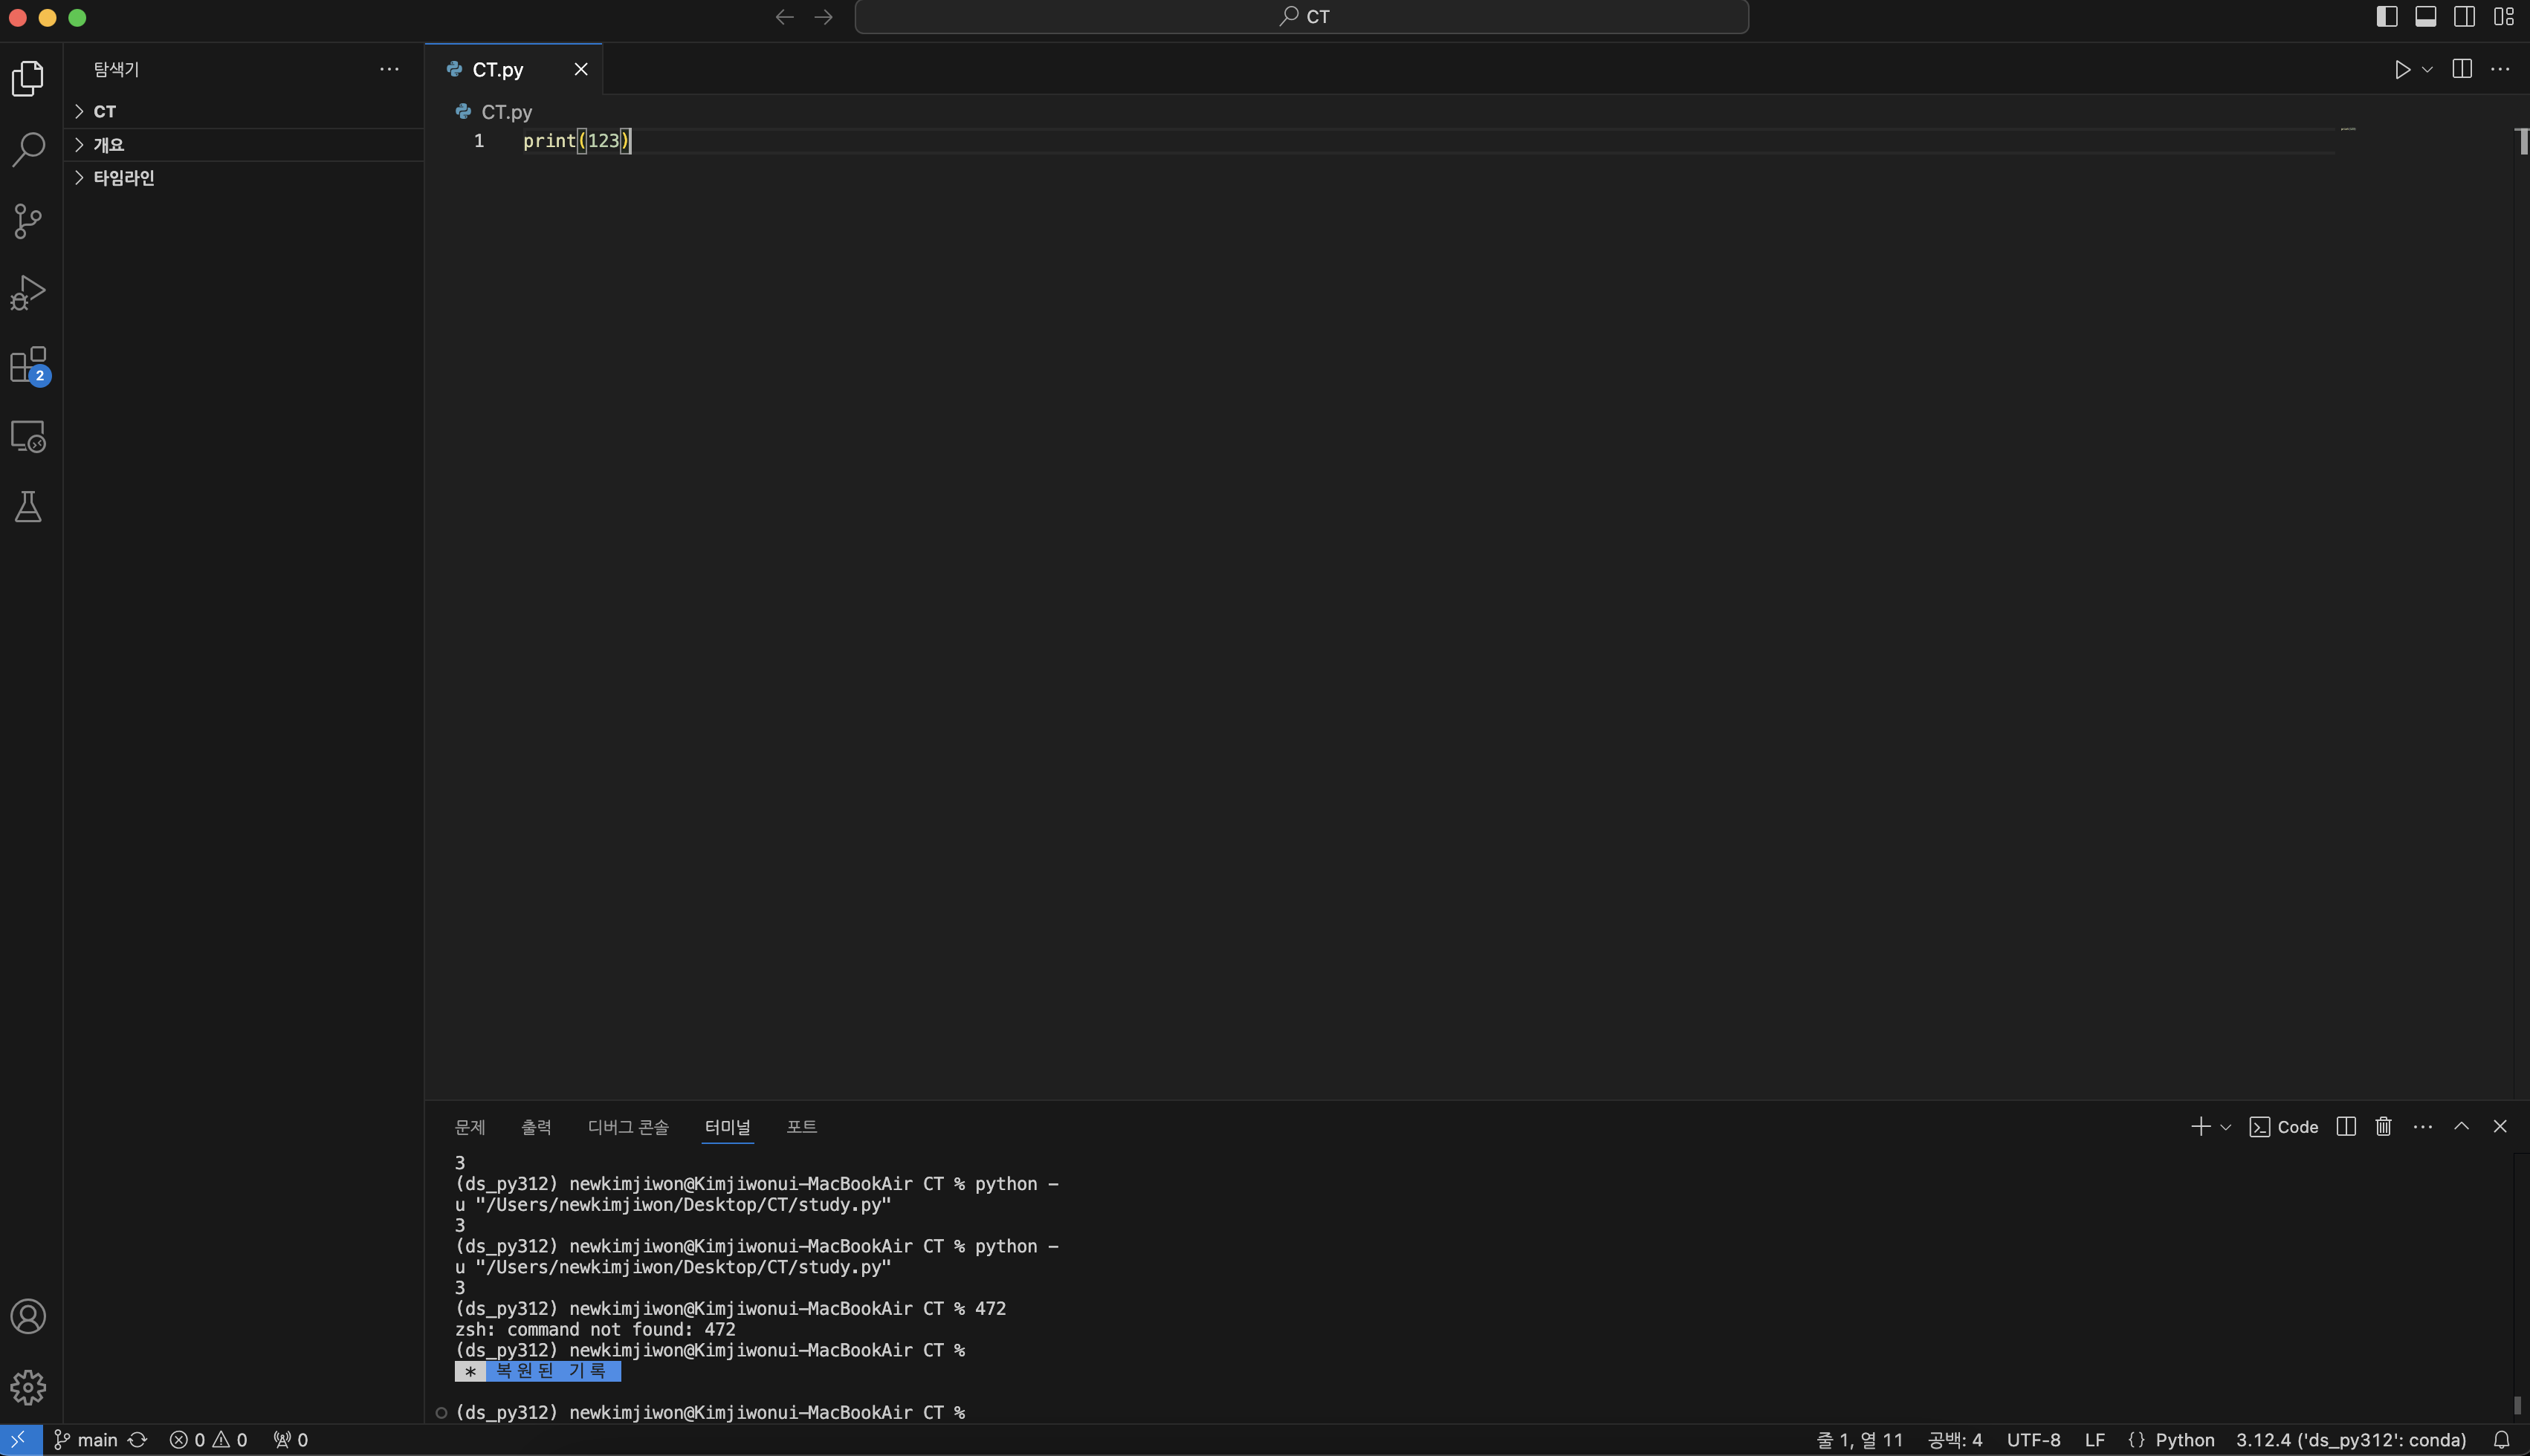Open errors and warnings count in status bar
2530x1456 pixels.
tap(208, 1440)
